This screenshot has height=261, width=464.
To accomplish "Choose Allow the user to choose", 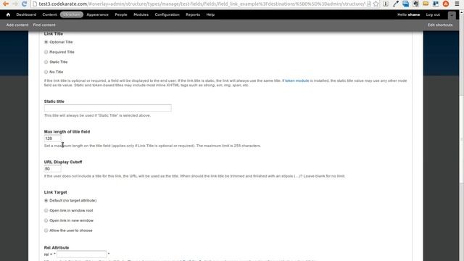I will point(46,231).
